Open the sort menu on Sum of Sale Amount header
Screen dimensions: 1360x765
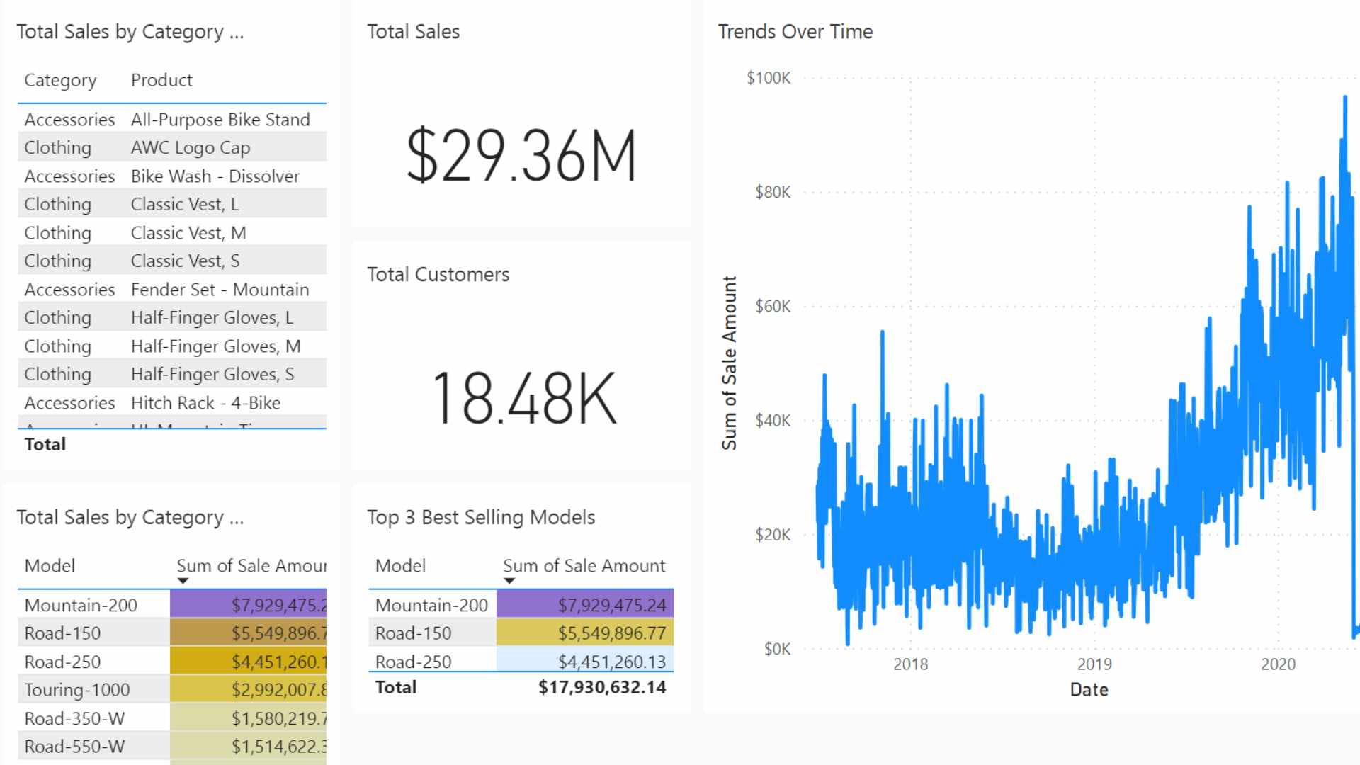tap(584, 566)
